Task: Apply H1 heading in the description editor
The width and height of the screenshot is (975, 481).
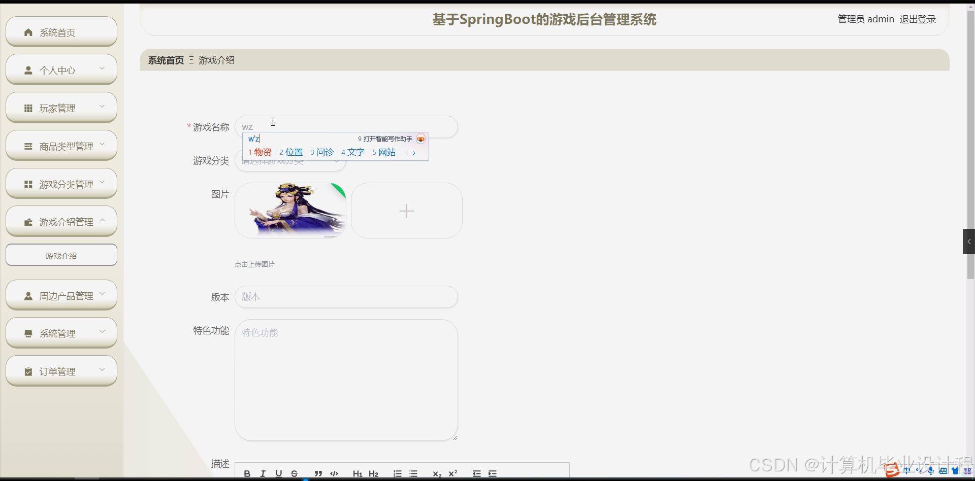Action: pos(357,473)
